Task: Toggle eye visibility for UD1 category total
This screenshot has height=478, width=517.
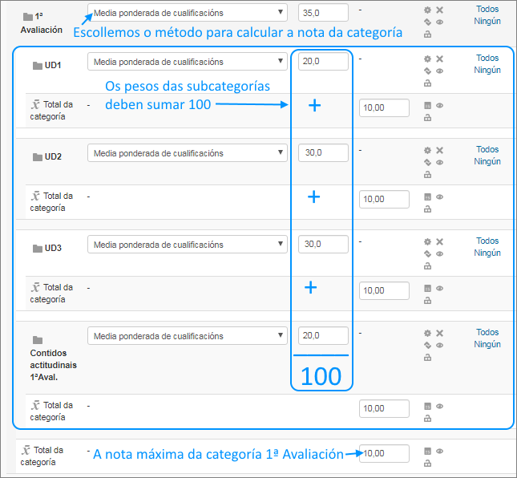Action: (x=439, y=106)
